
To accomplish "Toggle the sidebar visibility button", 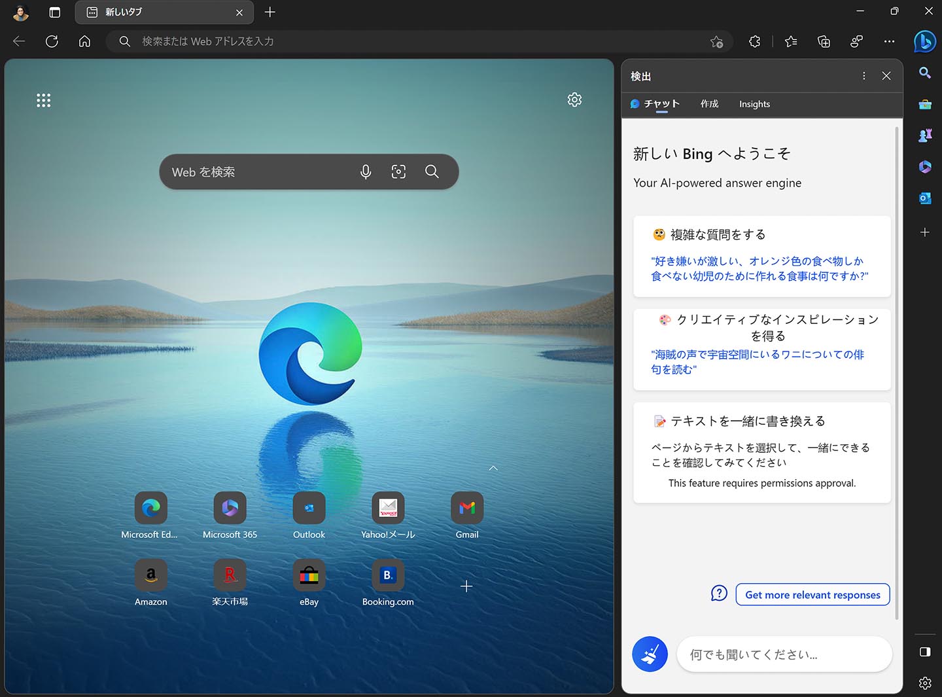I will coord(924,651).
